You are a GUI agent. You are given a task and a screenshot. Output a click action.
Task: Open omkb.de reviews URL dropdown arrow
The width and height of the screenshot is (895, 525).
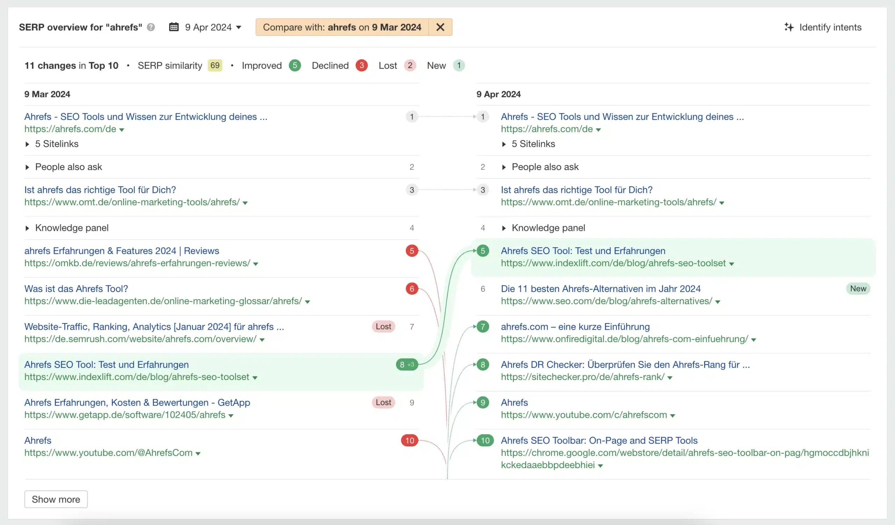(x=256, y=264)
